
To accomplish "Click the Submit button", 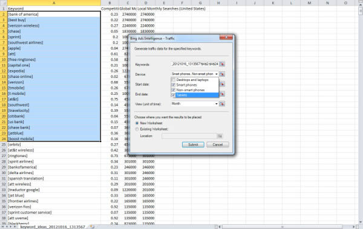I will 193,144.
